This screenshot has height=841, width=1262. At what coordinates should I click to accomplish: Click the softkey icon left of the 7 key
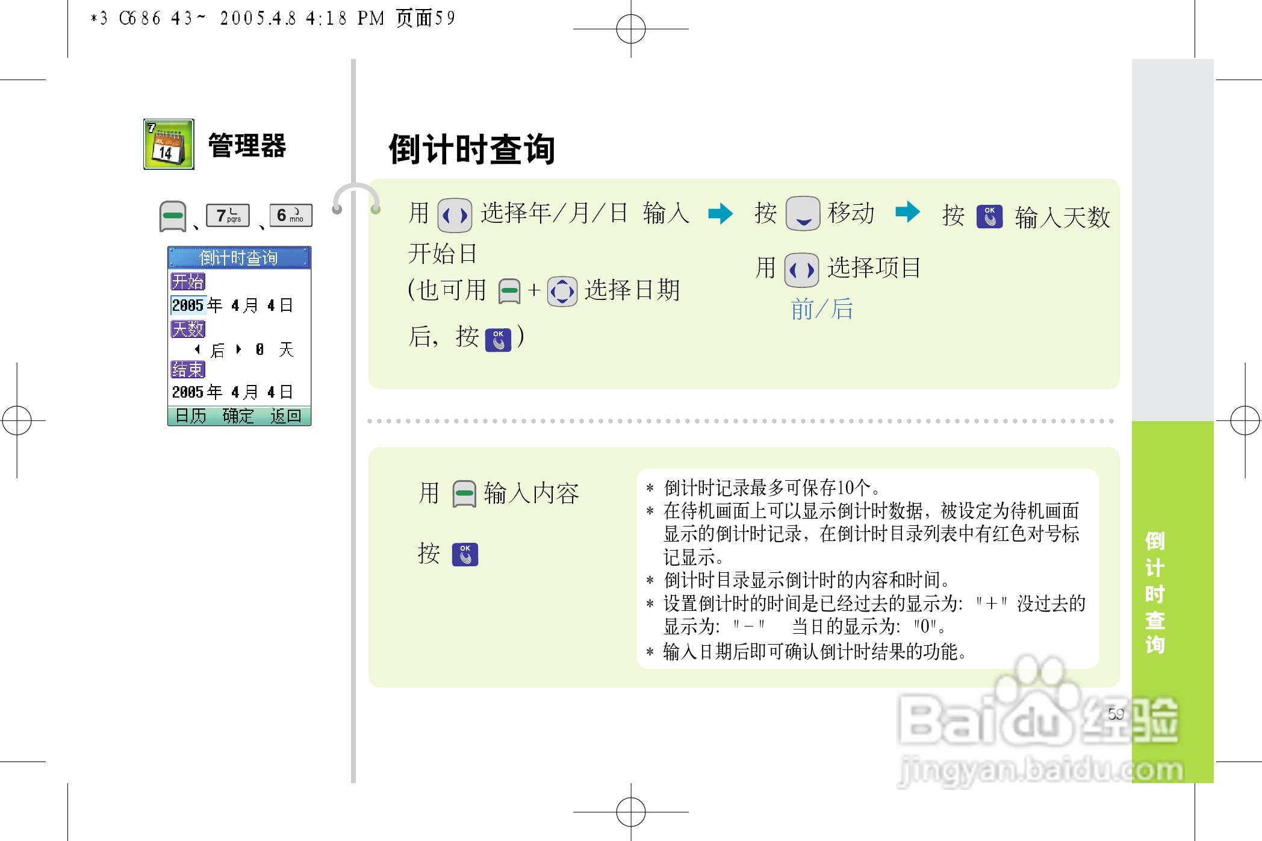click(x=173, y=216)
